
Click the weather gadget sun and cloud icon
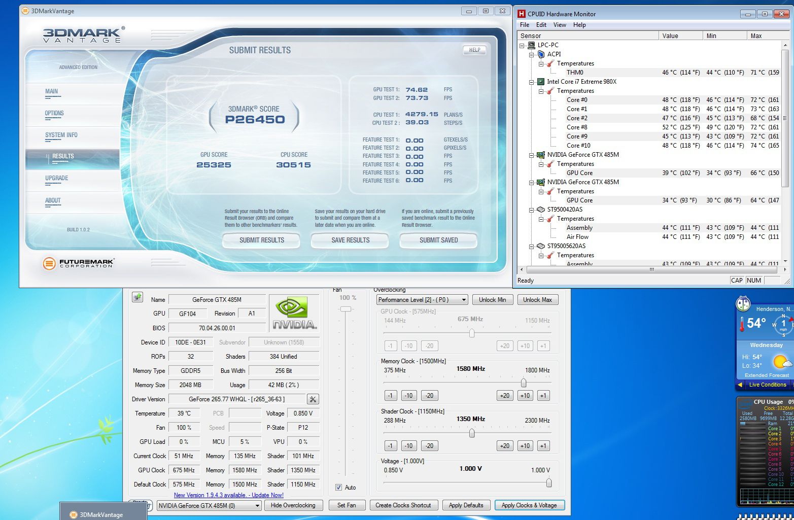782,362
